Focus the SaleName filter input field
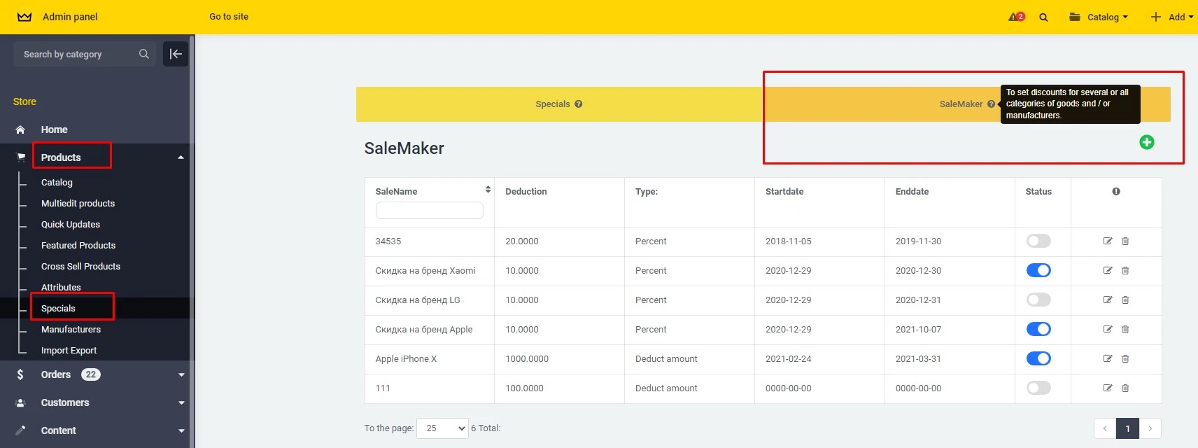Screen dimensions: 1198x448 click(x=429, y=210)
